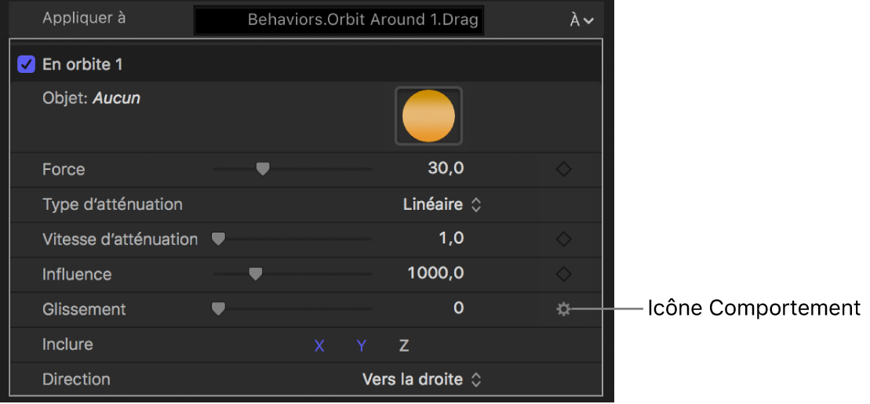Adjust the Force slider
Viewport: 870px width, 404px height.
tap(263, 169)
